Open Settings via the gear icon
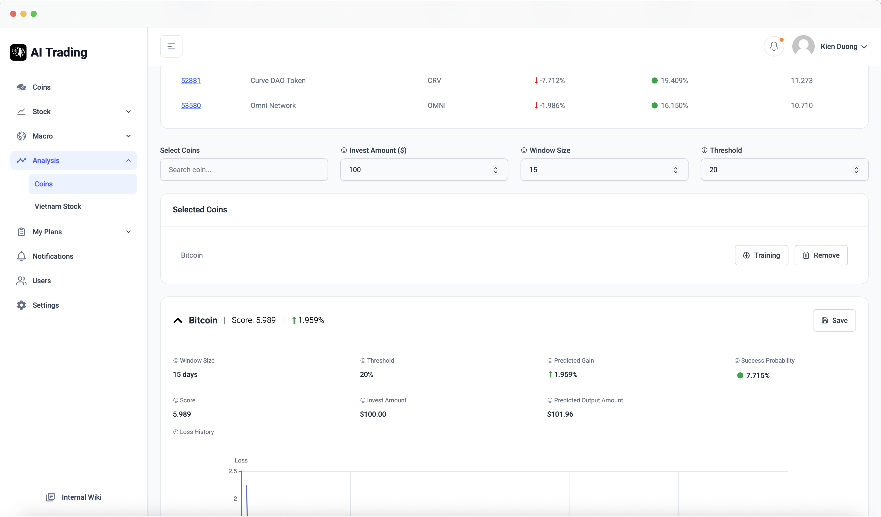The image size is (881, 517). pos(21,305)
